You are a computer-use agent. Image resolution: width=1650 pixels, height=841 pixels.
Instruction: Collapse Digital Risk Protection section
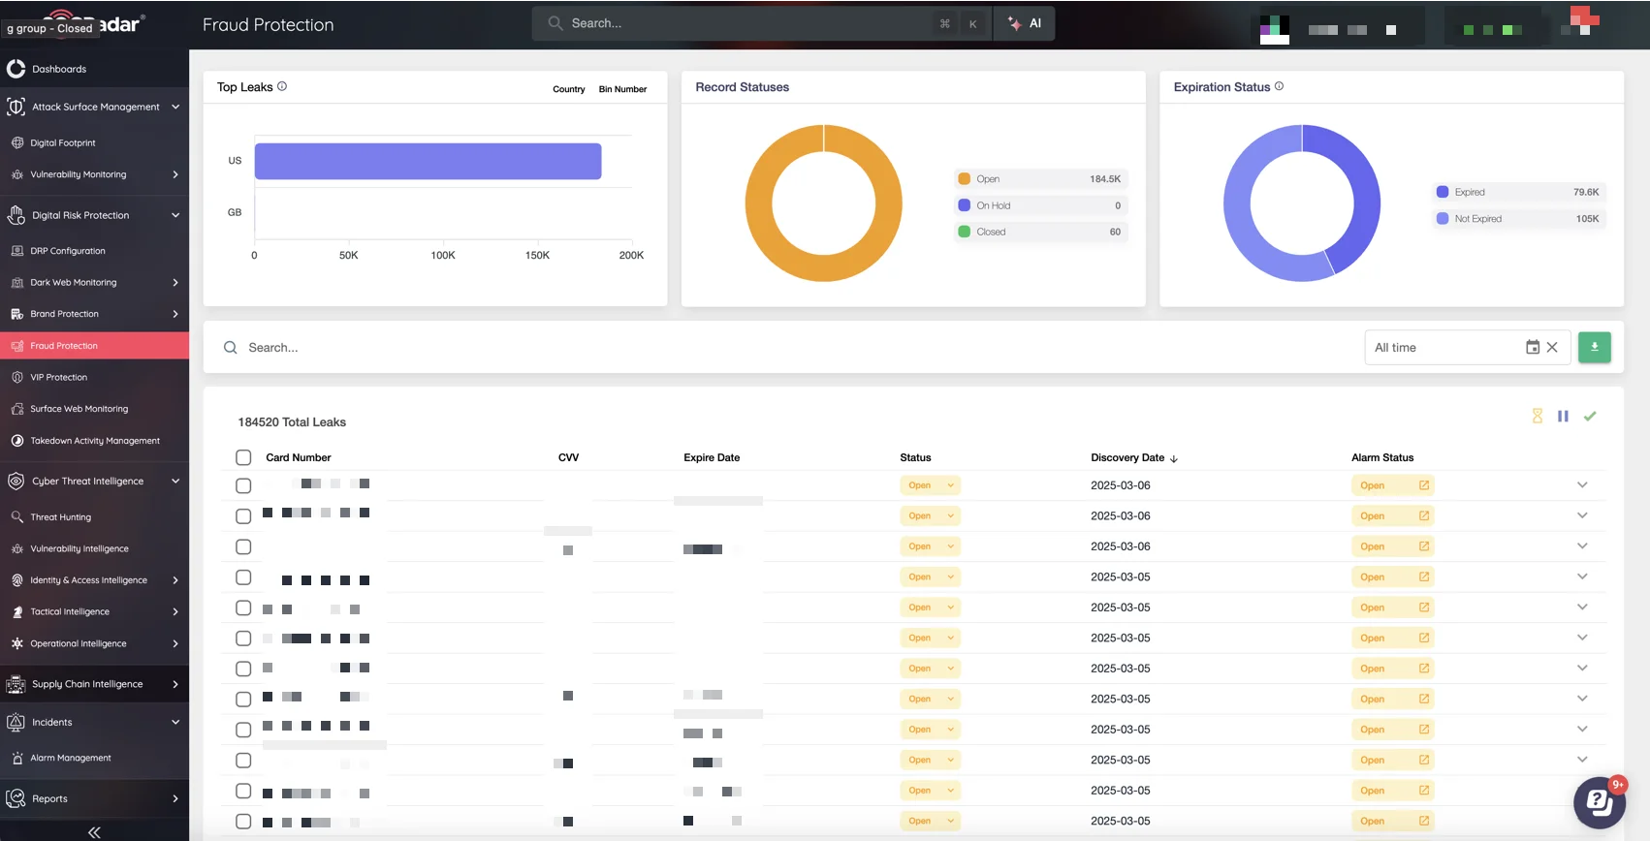coord(175,215)
